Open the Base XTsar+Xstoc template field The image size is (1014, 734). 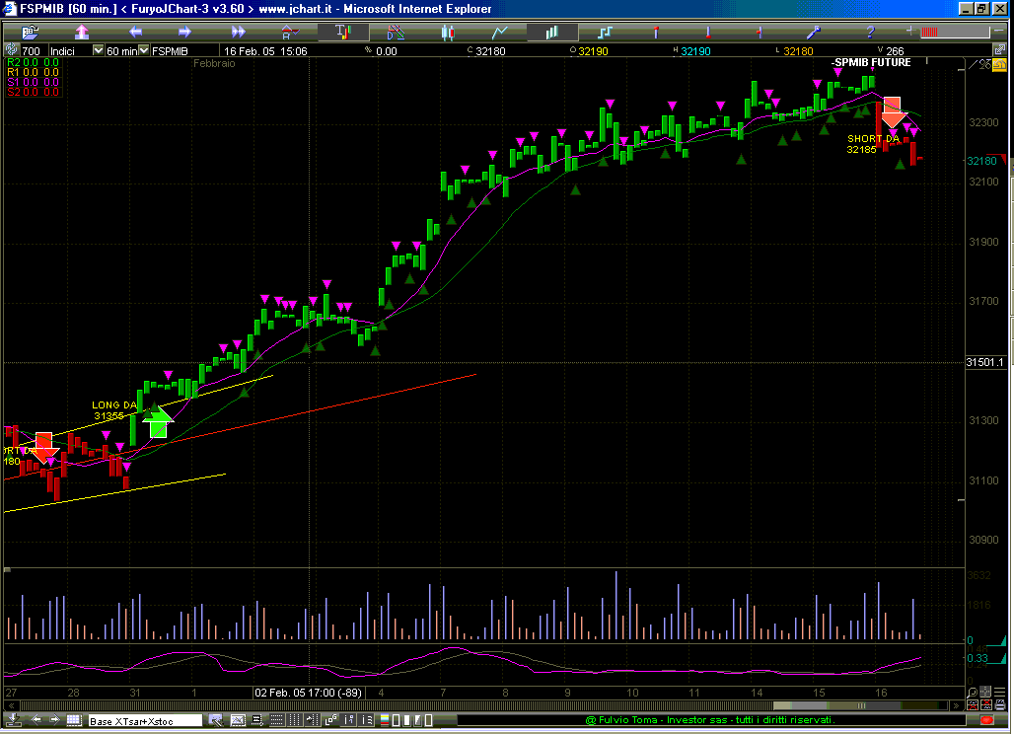145,721
